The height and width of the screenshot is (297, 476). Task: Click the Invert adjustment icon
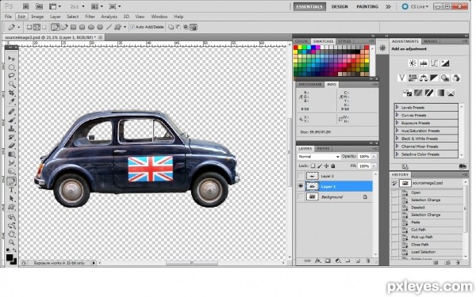pyautogui.click(x=407, y=93)
